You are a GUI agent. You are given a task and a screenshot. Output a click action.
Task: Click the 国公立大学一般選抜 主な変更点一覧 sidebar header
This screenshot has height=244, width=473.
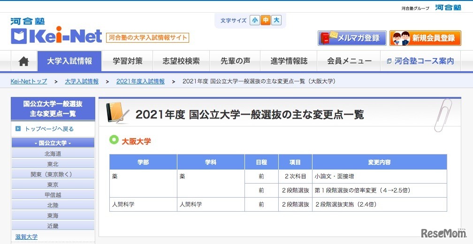53,109
